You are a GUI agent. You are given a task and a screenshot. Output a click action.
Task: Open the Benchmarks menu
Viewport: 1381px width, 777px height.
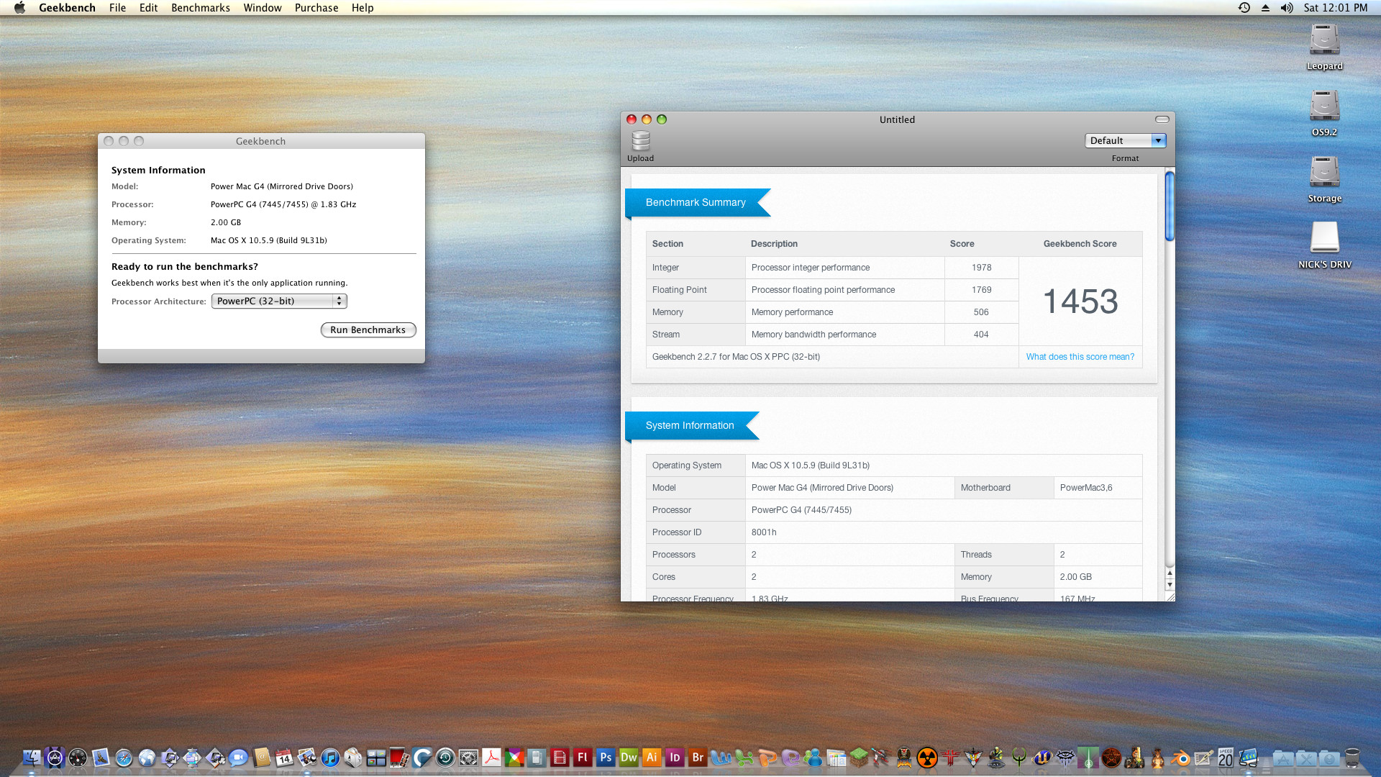click(x=200, y=8)
